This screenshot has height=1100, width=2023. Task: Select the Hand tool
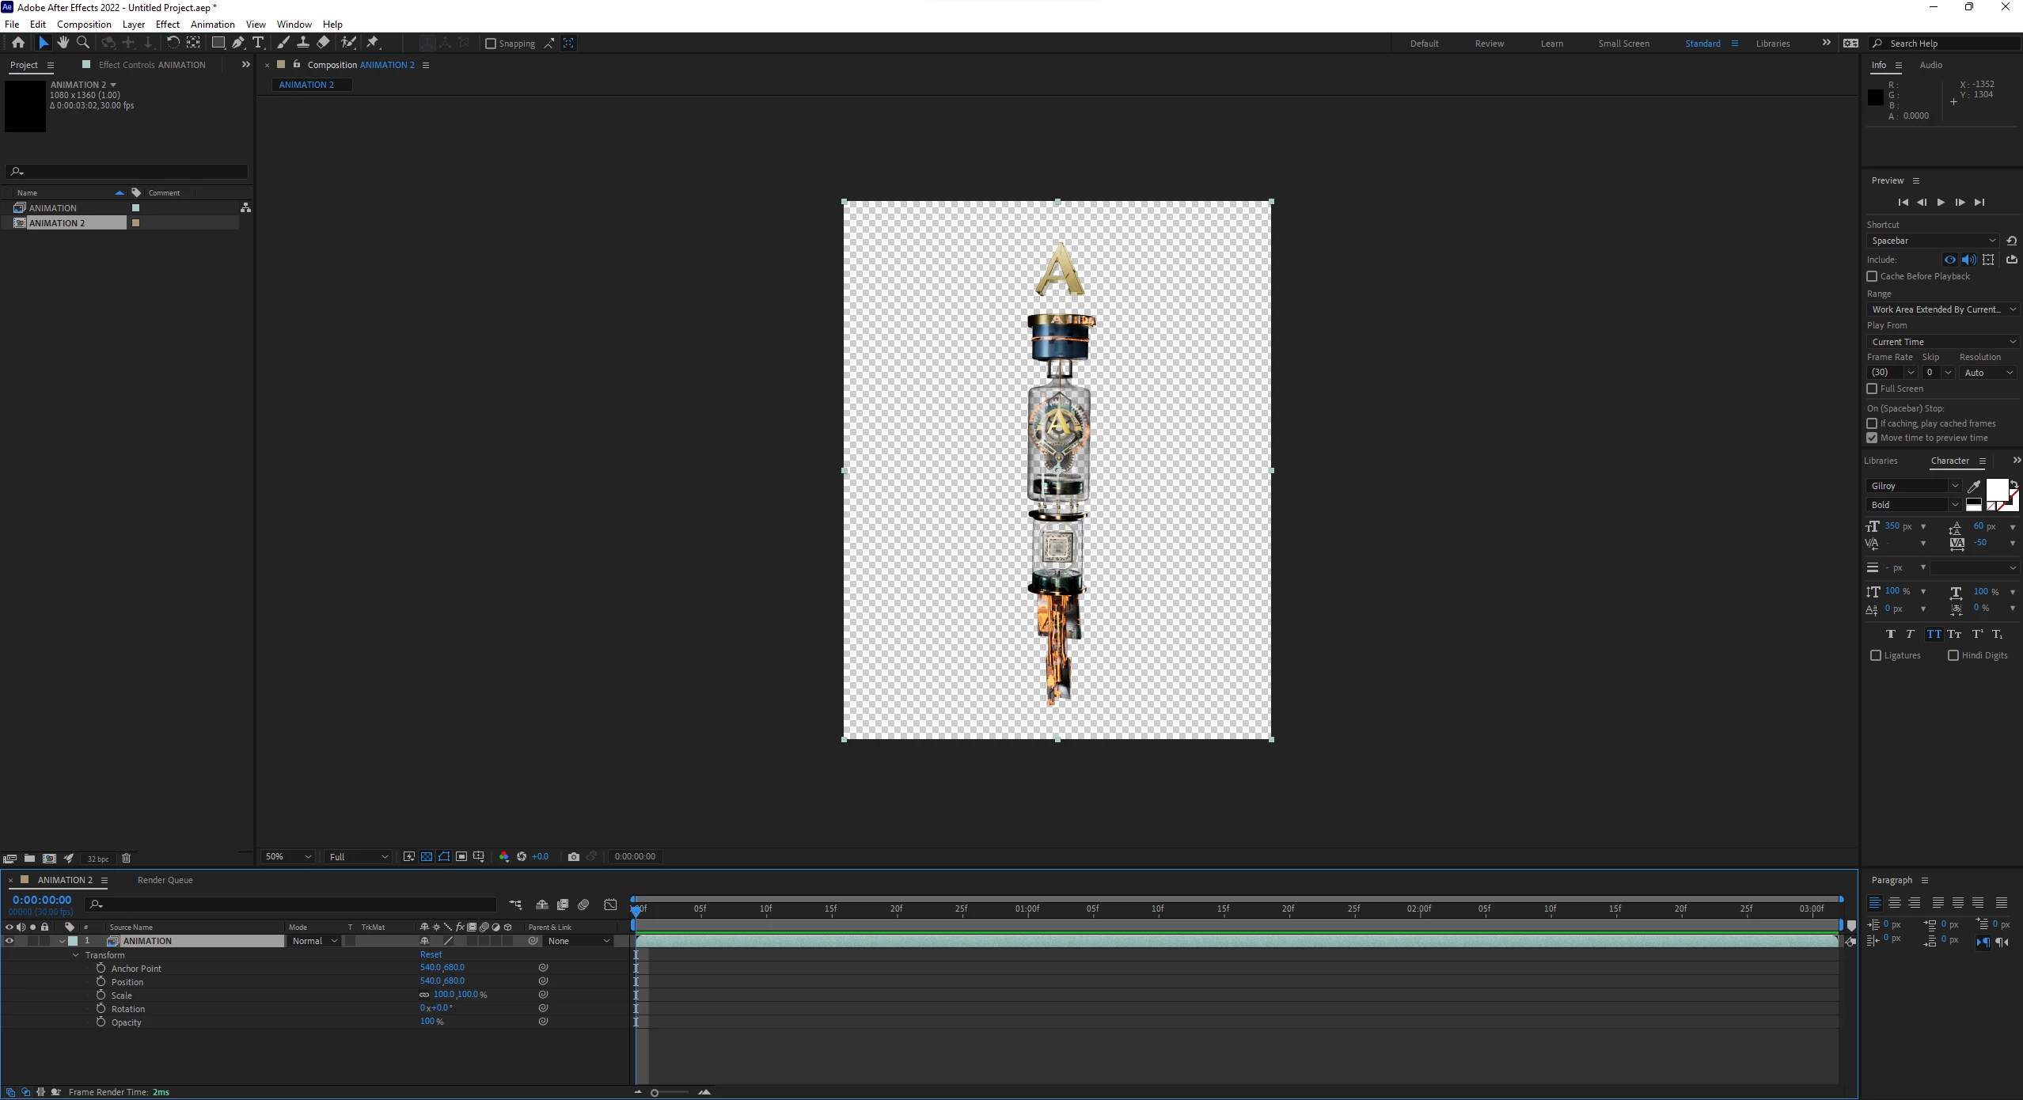click(63, 43)
